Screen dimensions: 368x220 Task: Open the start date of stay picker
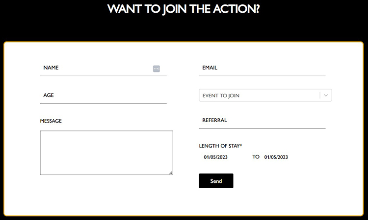pos(215,157)
